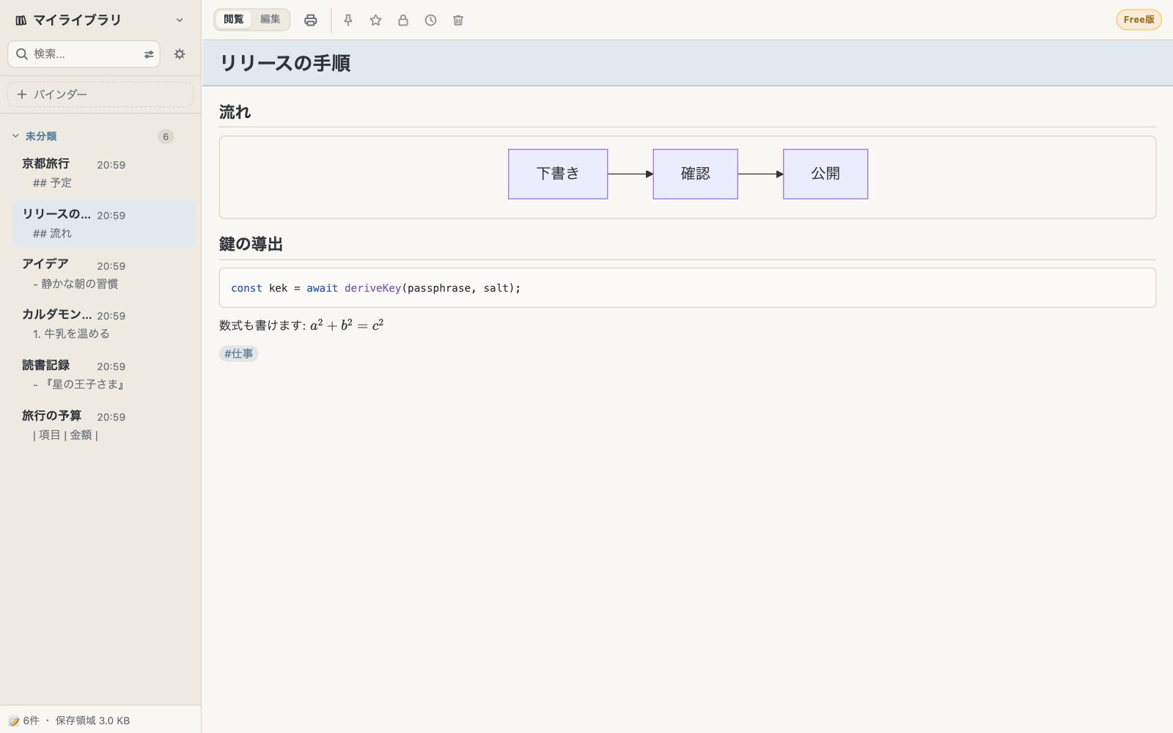Click the 鍵の導出 heading

(x=251, y=245)
